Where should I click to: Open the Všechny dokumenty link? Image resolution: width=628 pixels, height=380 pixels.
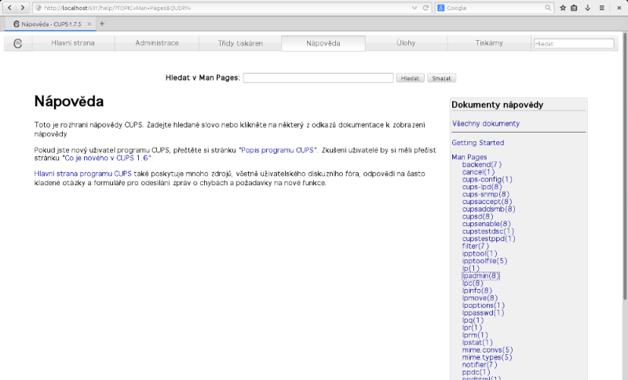pos(485,123)
